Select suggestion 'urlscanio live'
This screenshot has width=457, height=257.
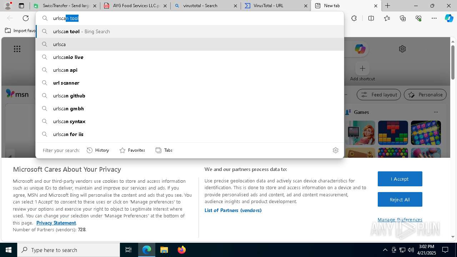click(190, 57)
